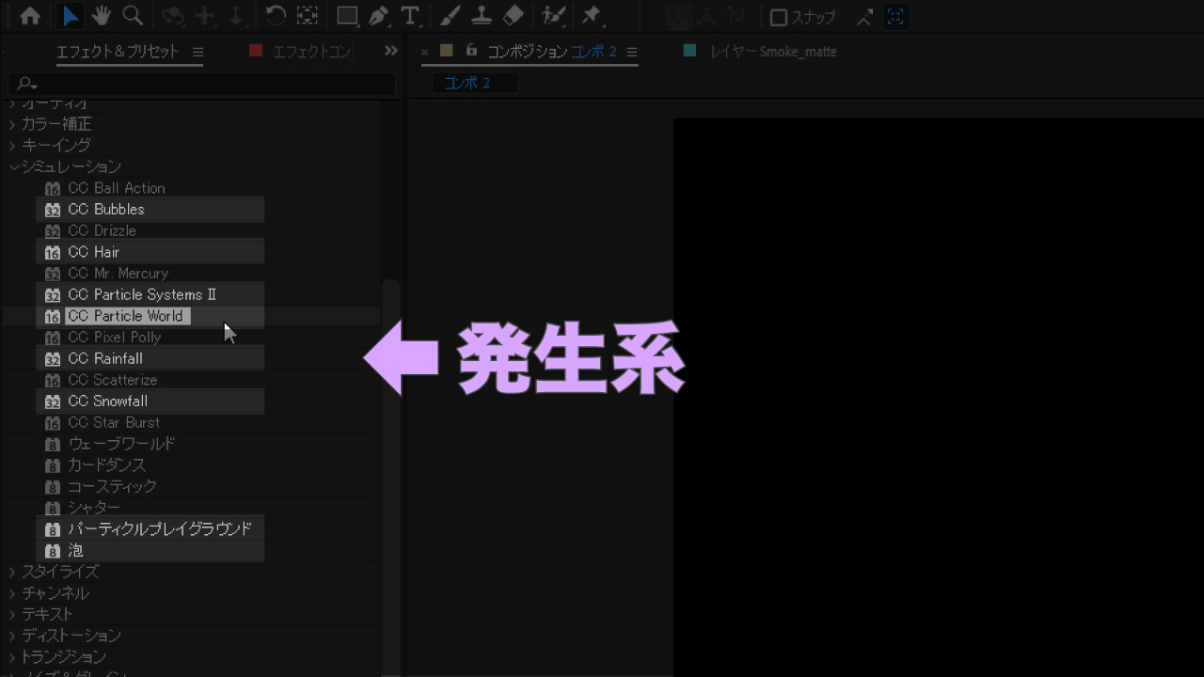The height and width of the screenshot is (677, 1204).
Task: Select the Pan camera tool
Action: click(x=205, y=16)
